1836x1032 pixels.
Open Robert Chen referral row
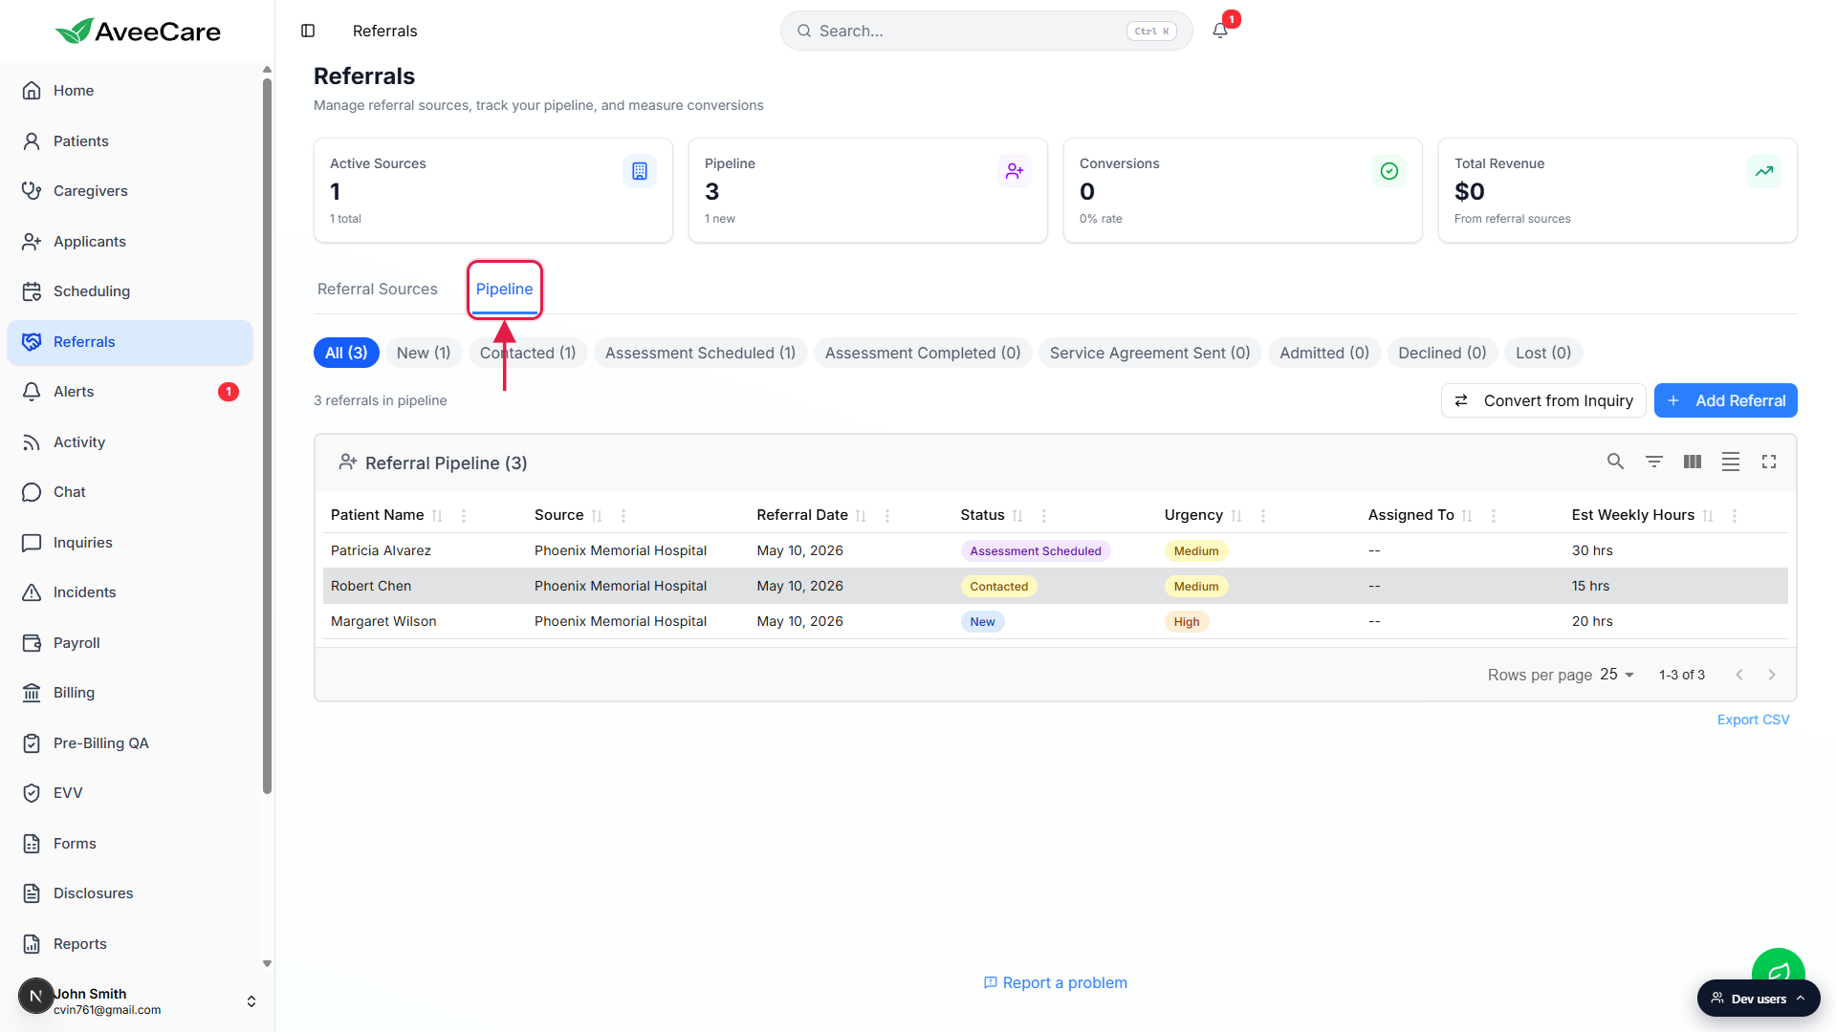pos(1056,586)
